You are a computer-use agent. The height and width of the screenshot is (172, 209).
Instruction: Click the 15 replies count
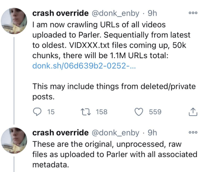coord(51,112)
